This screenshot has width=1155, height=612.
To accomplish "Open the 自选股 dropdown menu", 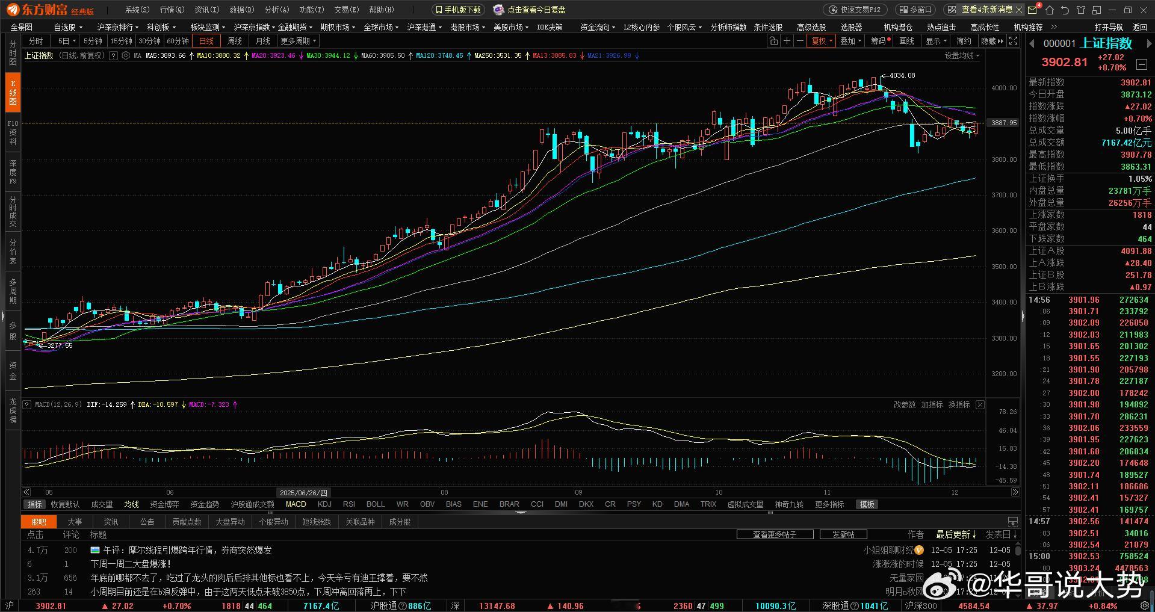I will point(67,27).
